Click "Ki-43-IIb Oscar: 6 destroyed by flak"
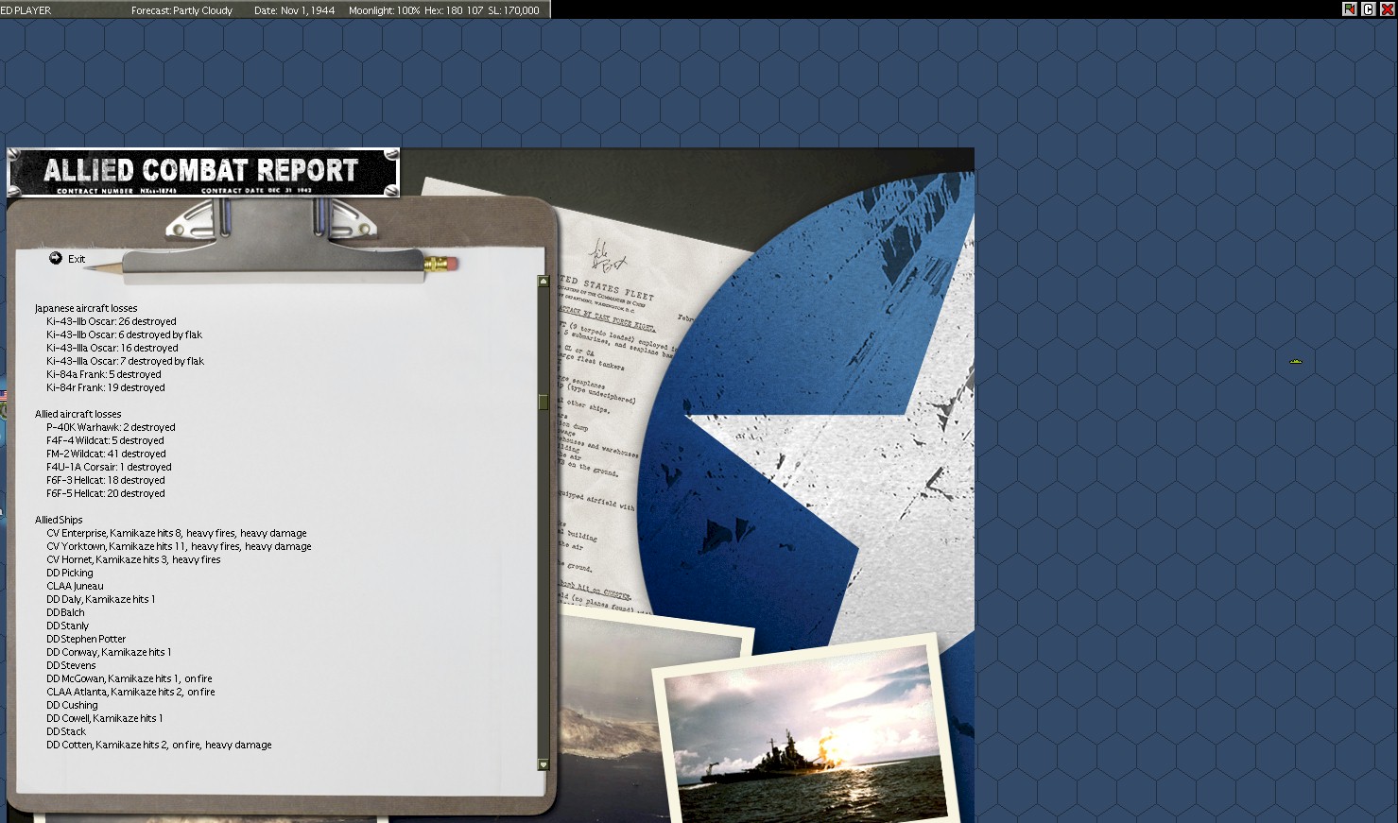 (124, 334)
